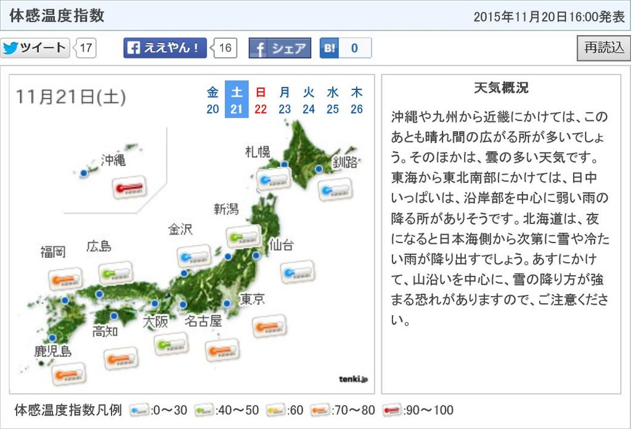Click the Kanazawa blue thermometer icon
The width and height of the screenshot is (631, 429).
point(195,257)
